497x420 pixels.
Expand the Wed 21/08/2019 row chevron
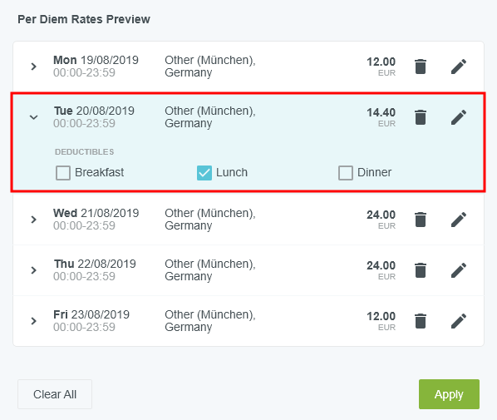tap(33, 220)
